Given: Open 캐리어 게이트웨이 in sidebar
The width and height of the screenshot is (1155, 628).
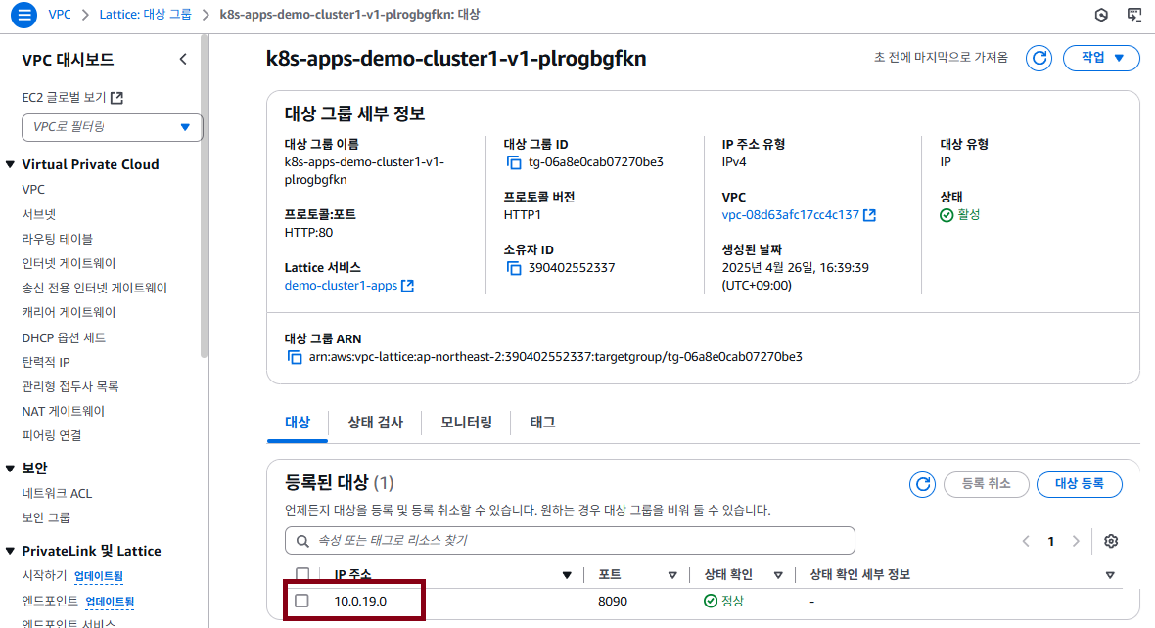Looking at the screenshot, I should [x=69, y=312].
